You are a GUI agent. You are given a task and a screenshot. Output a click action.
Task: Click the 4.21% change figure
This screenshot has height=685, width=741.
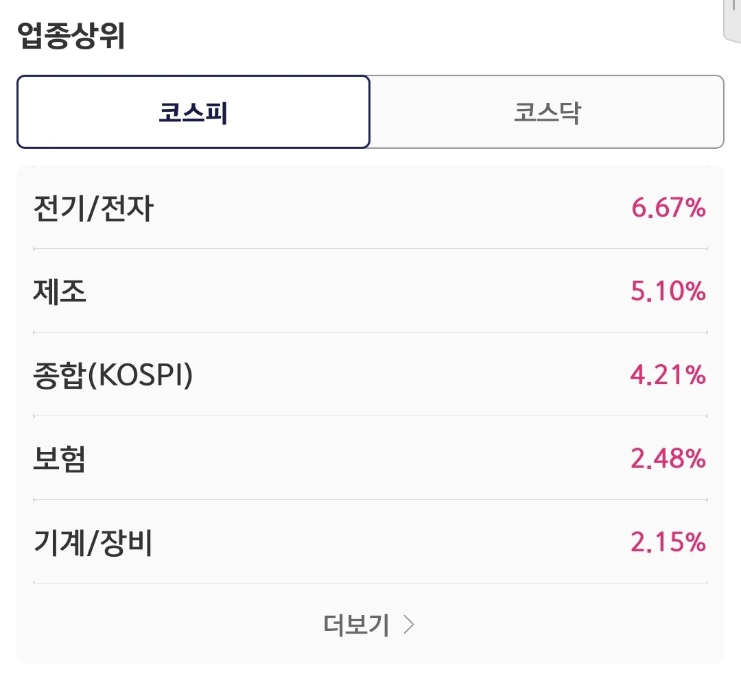[x=668, y=374]
